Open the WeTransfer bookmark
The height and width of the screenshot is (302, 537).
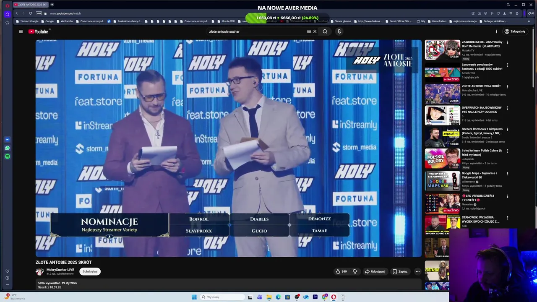click(65, 21)
